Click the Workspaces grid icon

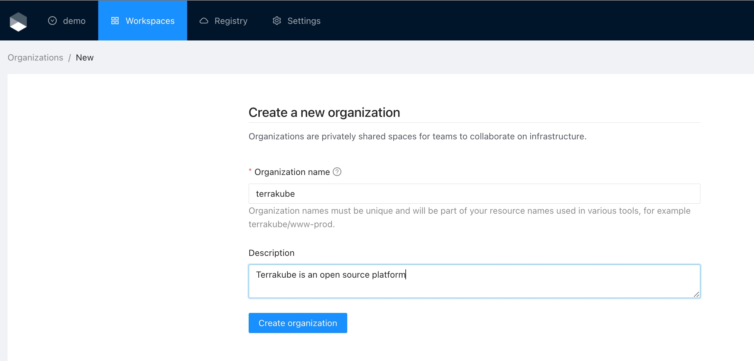click(x=115, y=21)
